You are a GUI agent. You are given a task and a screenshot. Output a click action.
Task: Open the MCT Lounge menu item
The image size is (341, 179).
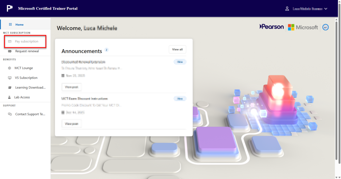[24, 68]
